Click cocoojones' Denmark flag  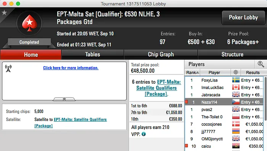tap(236, 124)
